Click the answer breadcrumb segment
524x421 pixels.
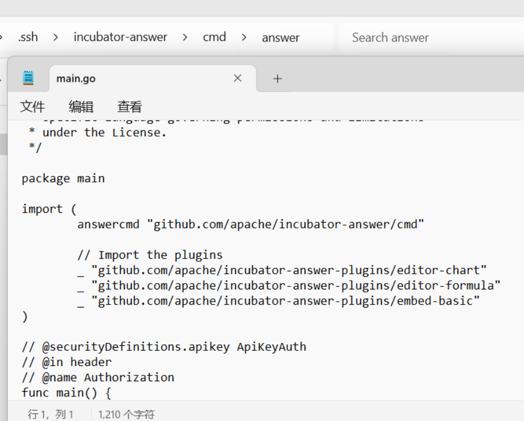coord(280,37)
